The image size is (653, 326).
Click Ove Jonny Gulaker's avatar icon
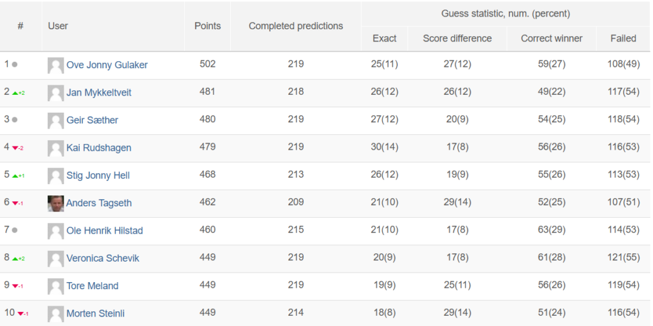(55, 66)
